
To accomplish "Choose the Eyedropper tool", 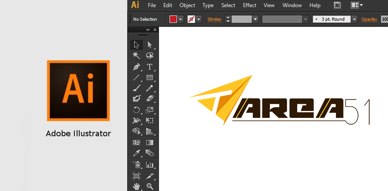I will [x=136, y=153].
